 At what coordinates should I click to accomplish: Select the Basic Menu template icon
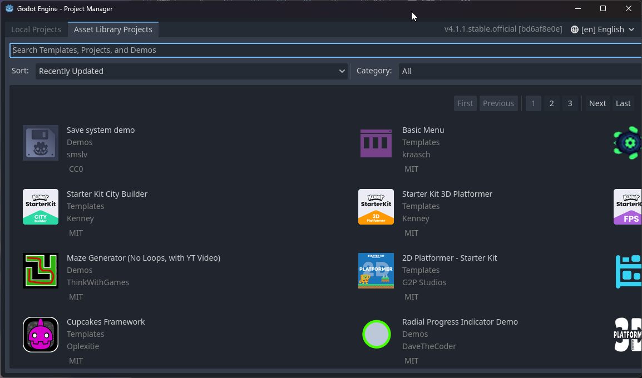pos(376,142)
